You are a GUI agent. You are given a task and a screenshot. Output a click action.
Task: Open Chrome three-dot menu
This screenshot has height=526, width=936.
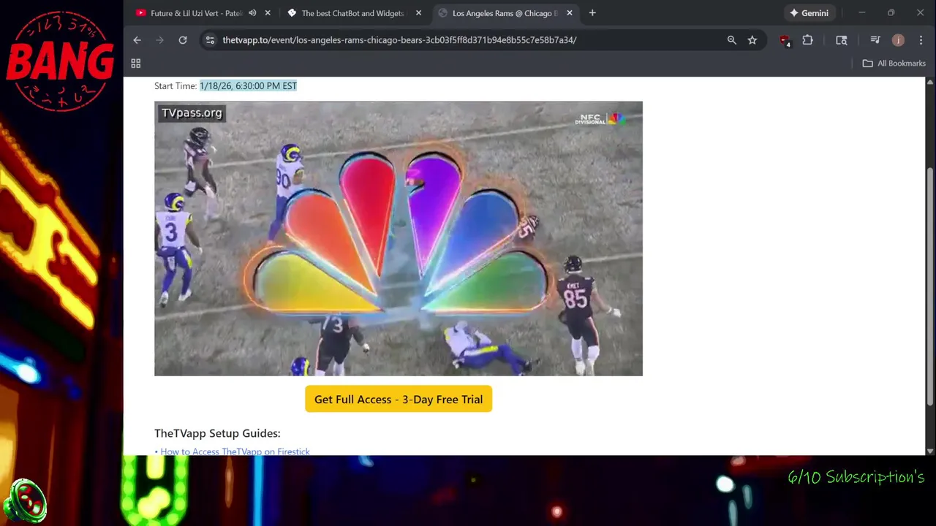tap(921, 40)
